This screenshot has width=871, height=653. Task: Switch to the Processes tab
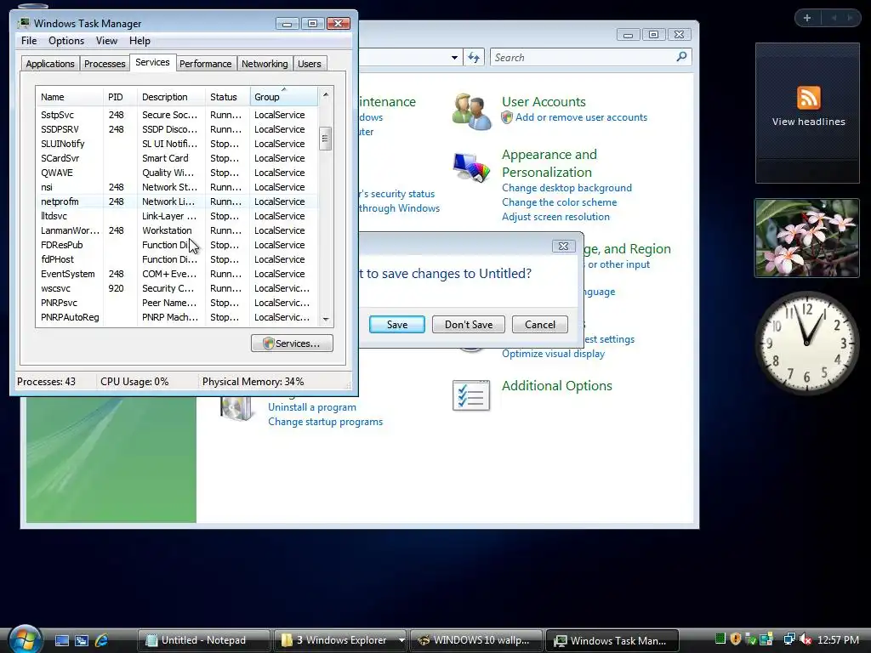point(105,64)
